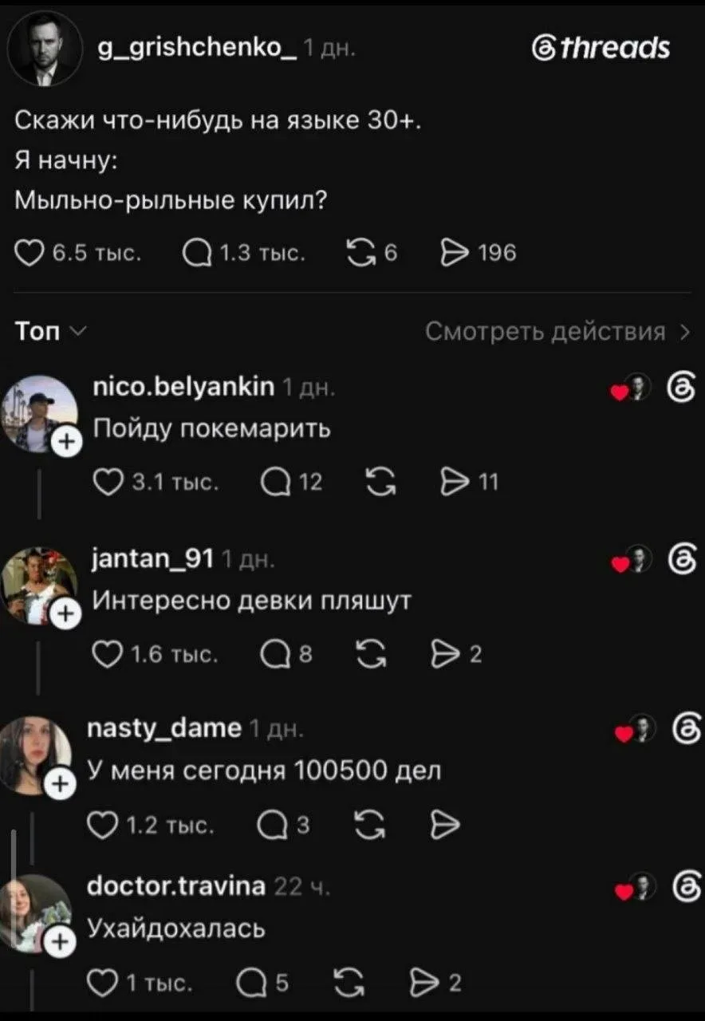Share the main post via send icon
The width and height of the screenshot is (705, 1021).
tap(453, 254)
